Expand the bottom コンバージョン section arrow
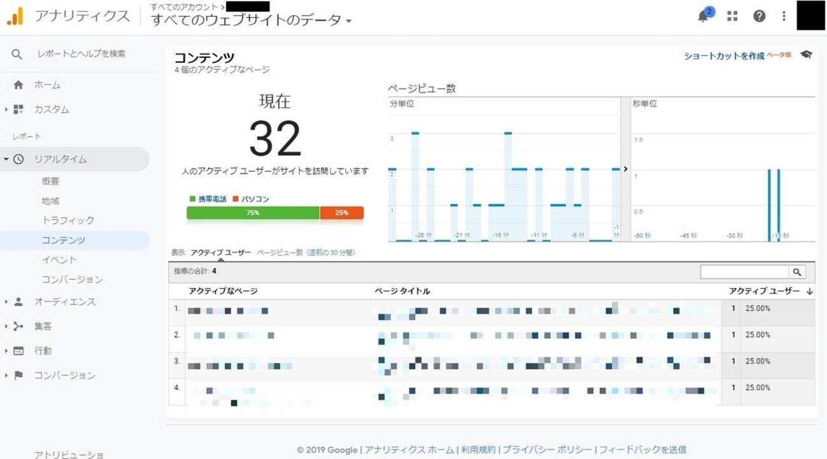Screen dimensions: 827x459 6,375
